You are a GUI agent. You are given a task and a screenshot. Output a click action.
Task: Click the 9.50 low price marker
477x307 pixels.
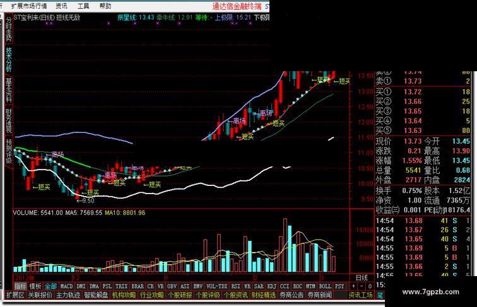85,200
